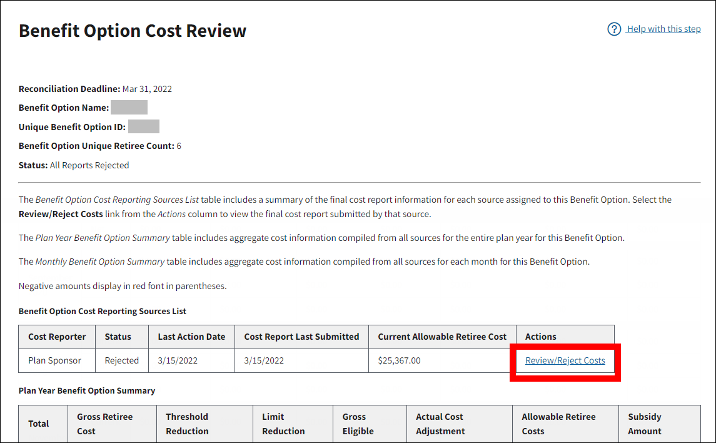The width and height of the screenshot is (716, 443).
Task: Select the Last Action Date column header
Action: (x=191, y=337)
